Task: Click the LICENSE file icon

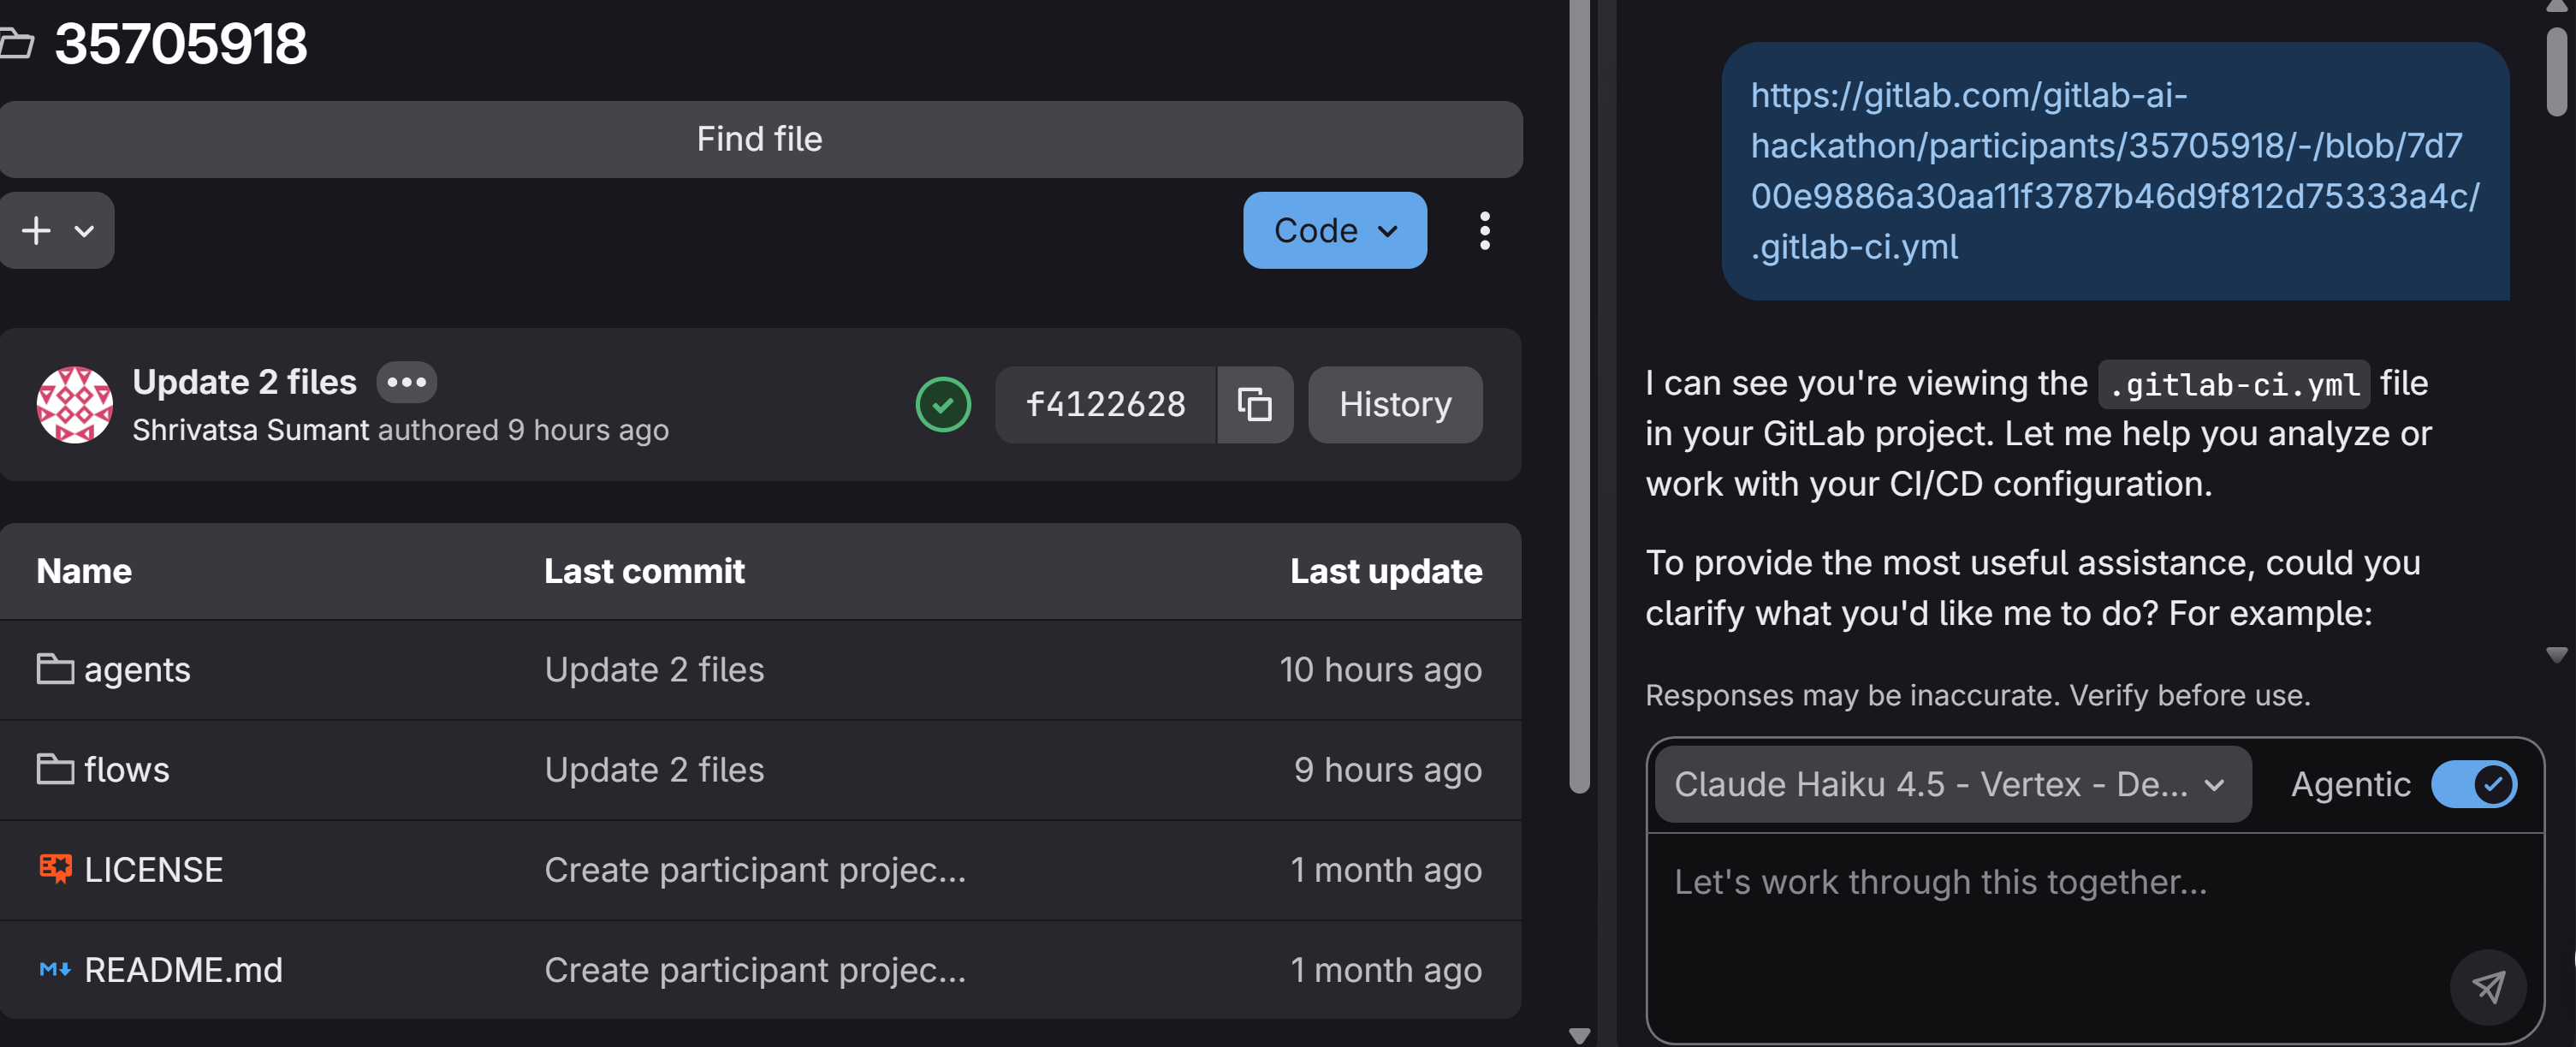Action: 55,869
